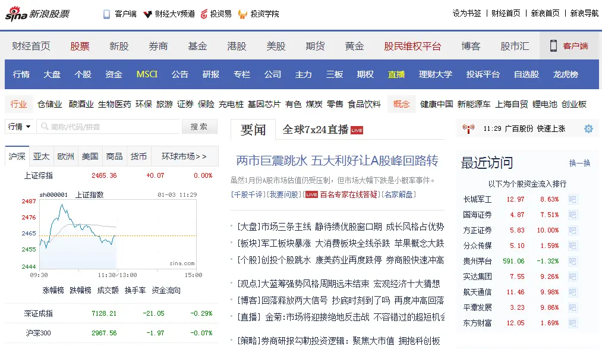602x349 pixels.
Task: Expand 环球市场>> markets link
Action: click(x=184, y=156)
